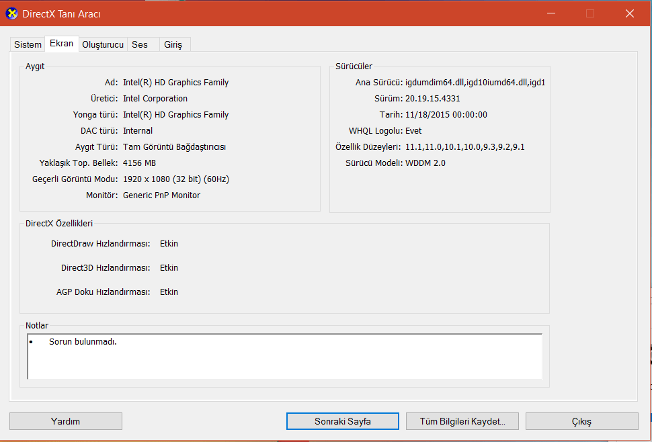Click the memory value '4156 MB'
This screenshot has width=652, height=442.
point(139,163)
